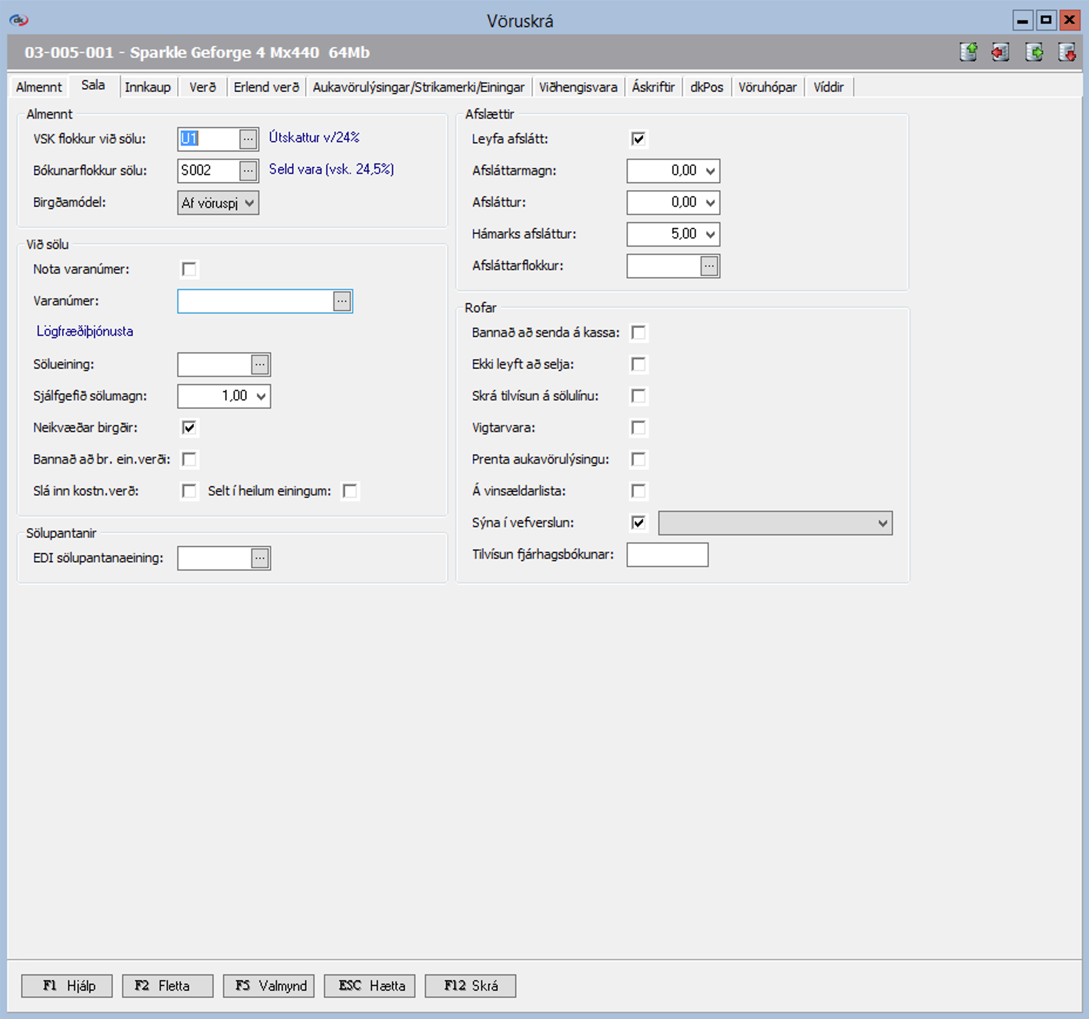The width and height of the screenshot is (1089, 1019).
Task: Click F5 Valmynd button
Action: pos(269,986)
